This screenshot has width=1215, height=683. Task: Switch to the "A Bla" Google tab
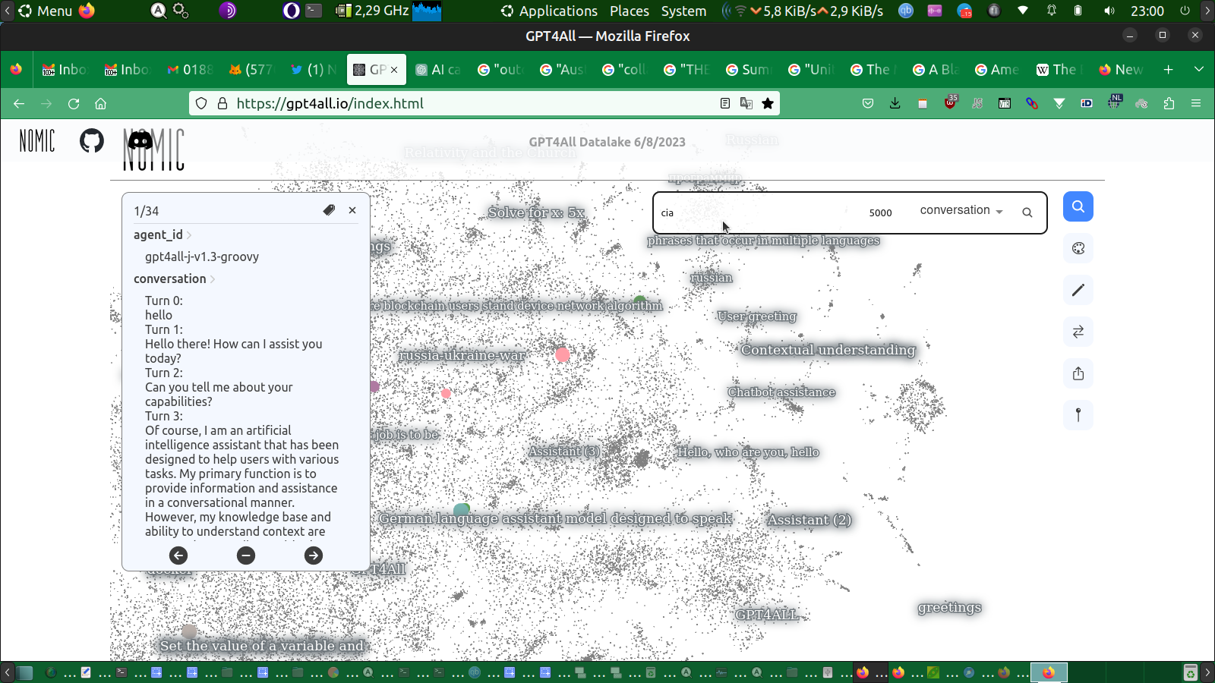click(935, 69)
